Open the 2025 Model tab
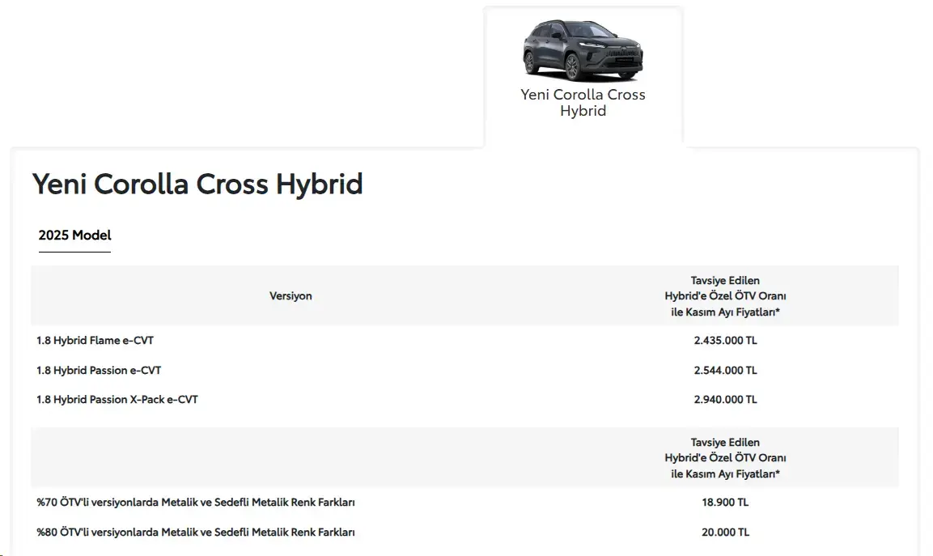933x556 pixels. pos(74,236)
